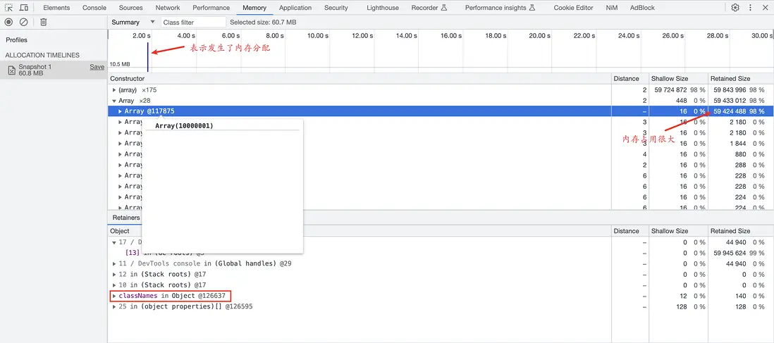Sort by upper Distance column header
The image size is (774, 343).
click(x=630, y=78)
